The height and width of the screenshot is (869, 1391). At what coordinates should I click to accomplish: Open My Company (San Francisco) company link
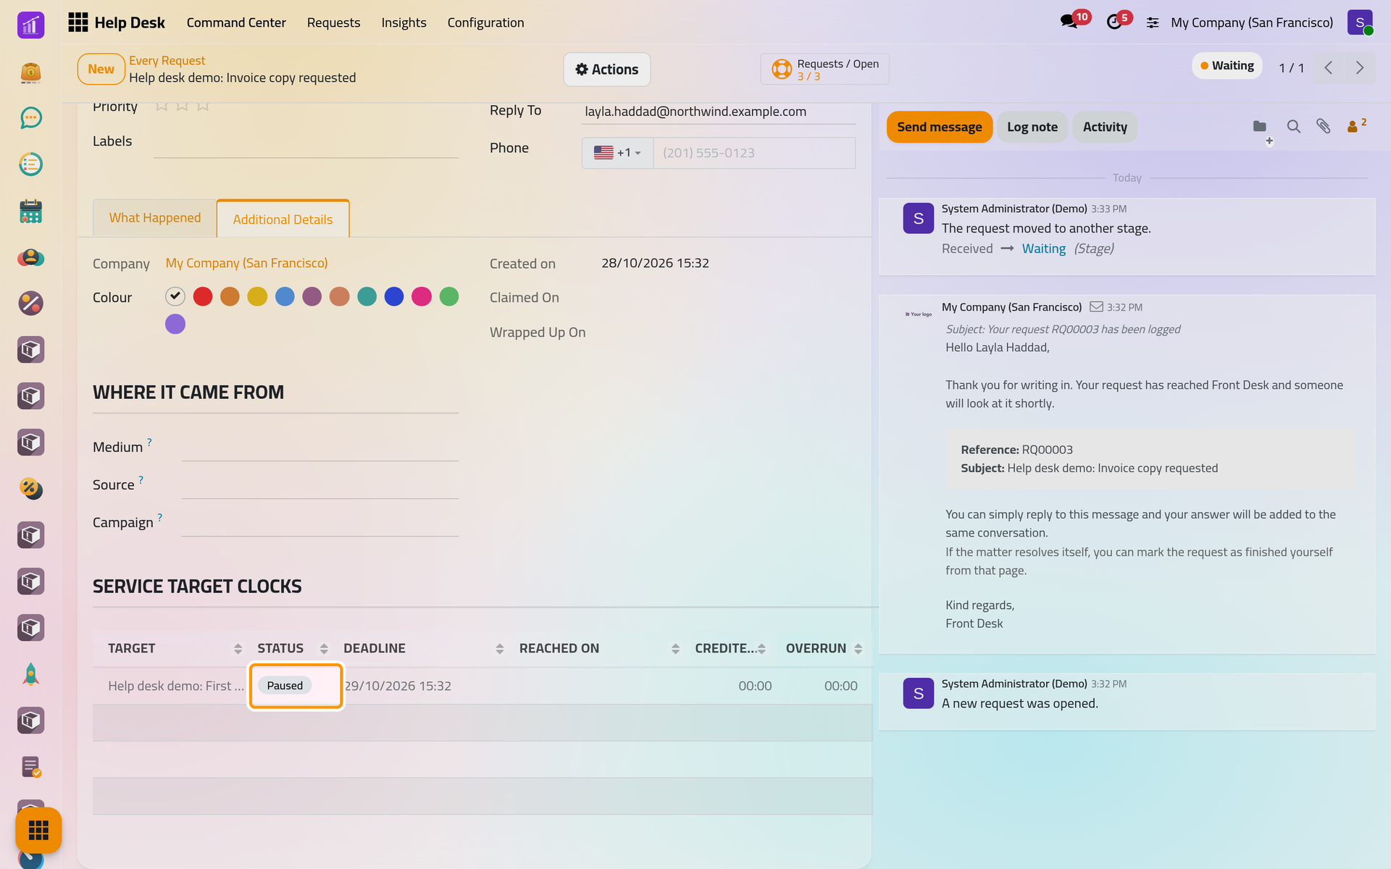pyautogui.click(x=246, y=263)
